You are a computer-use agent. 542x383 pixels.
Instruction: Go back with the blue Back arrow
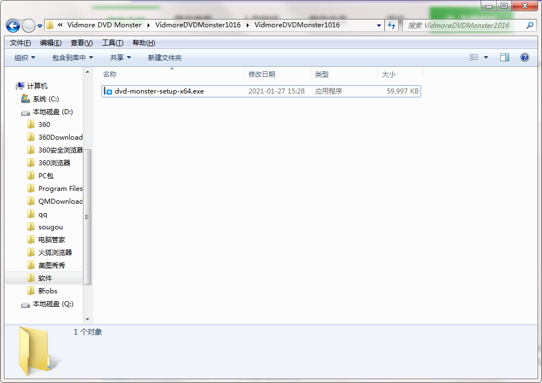13,26
